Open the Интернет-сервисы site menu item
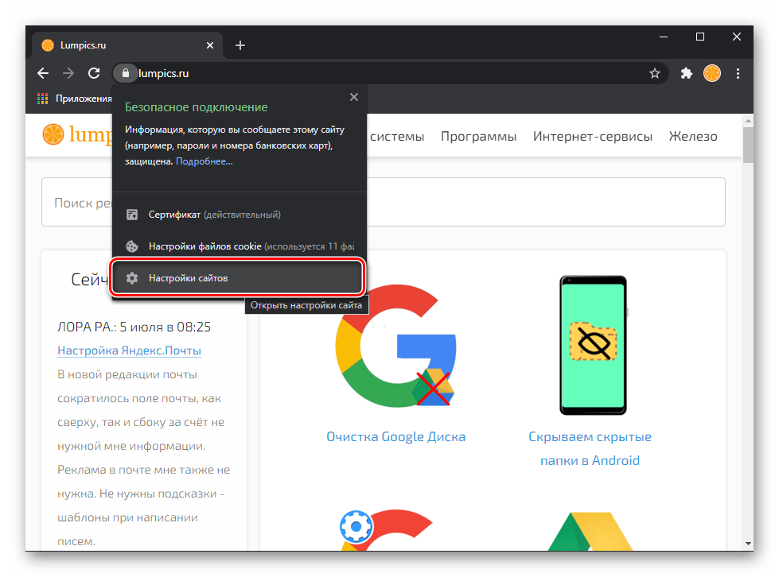779x577 pixels. (593, 136)
